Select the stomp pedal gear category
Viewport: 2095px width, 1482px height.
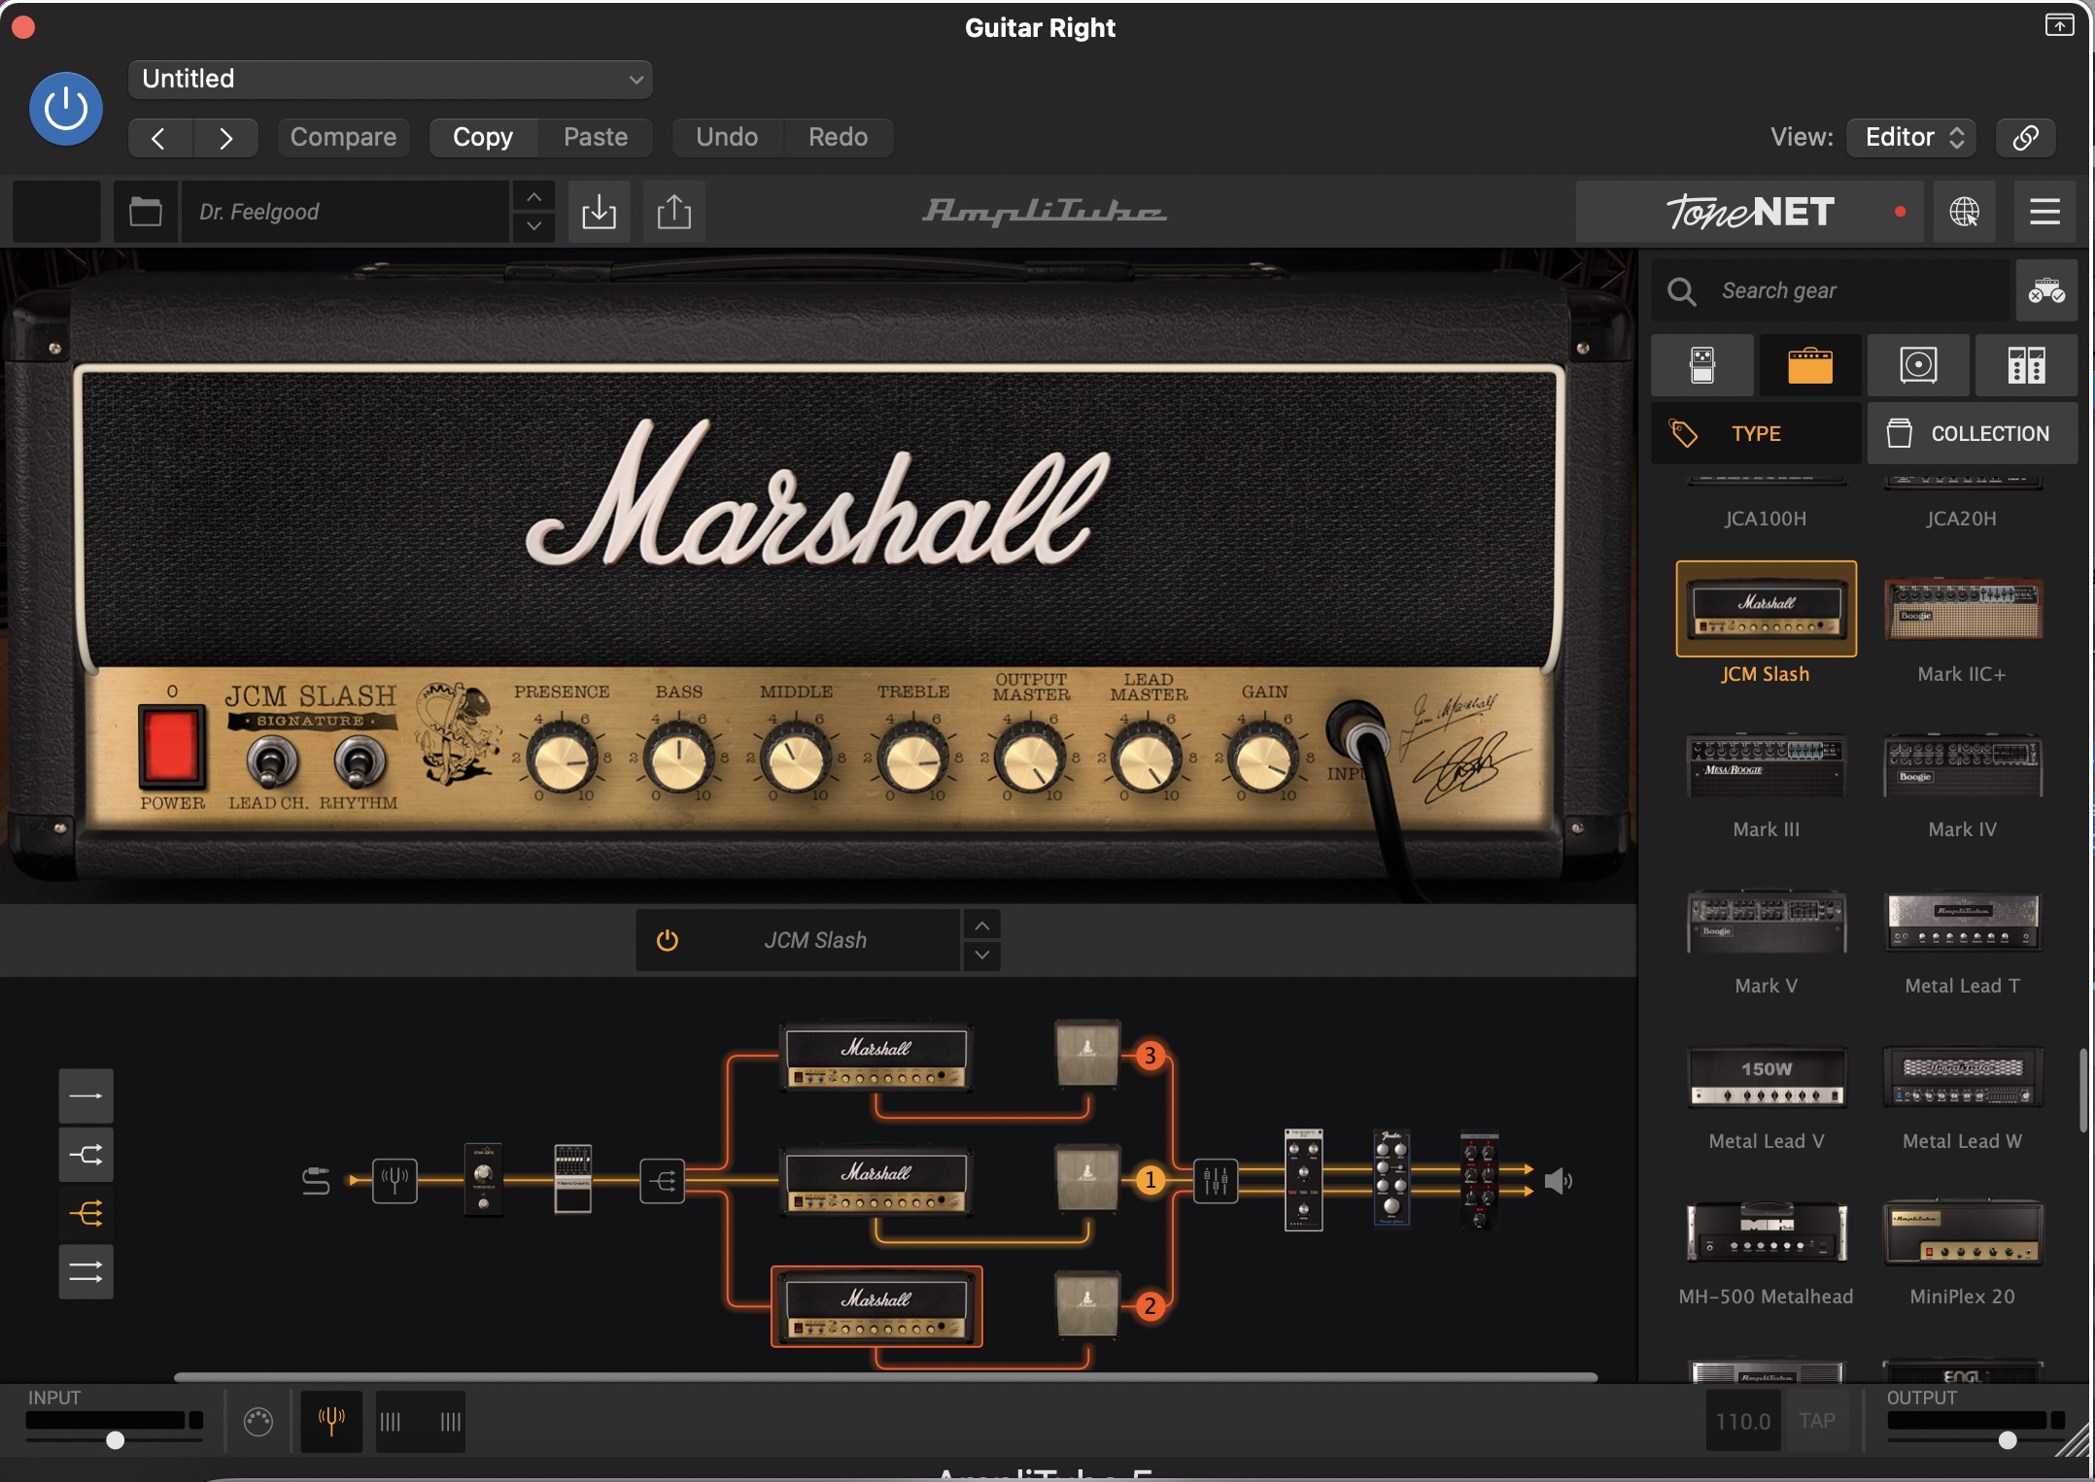1702,365
